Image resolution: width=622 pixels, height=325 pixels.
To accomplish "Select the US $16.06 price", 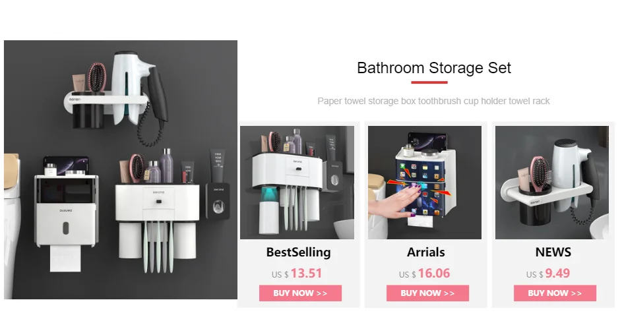I will coord(425,274).
